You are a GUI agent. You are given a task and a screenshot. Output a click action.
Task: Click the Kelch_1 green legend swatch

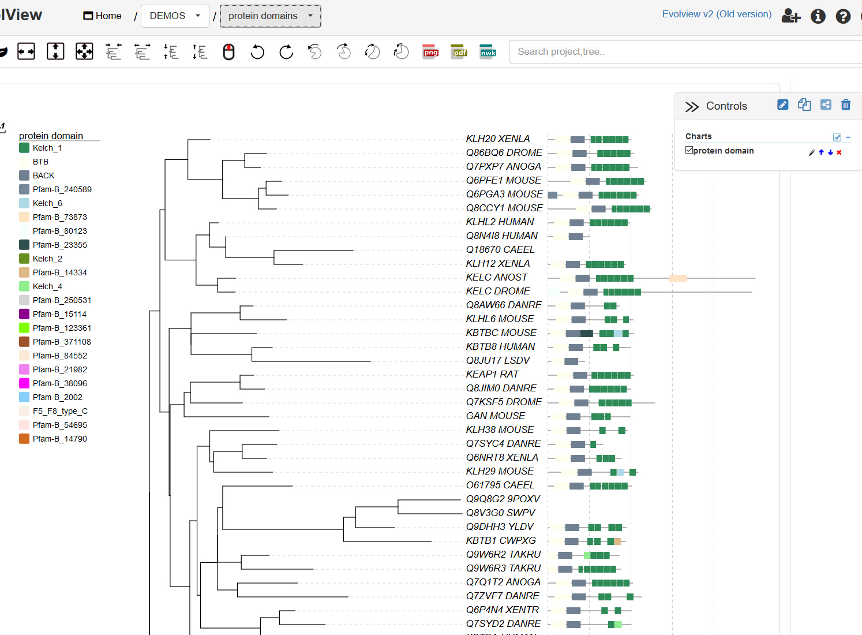click(x=24, y=148)
